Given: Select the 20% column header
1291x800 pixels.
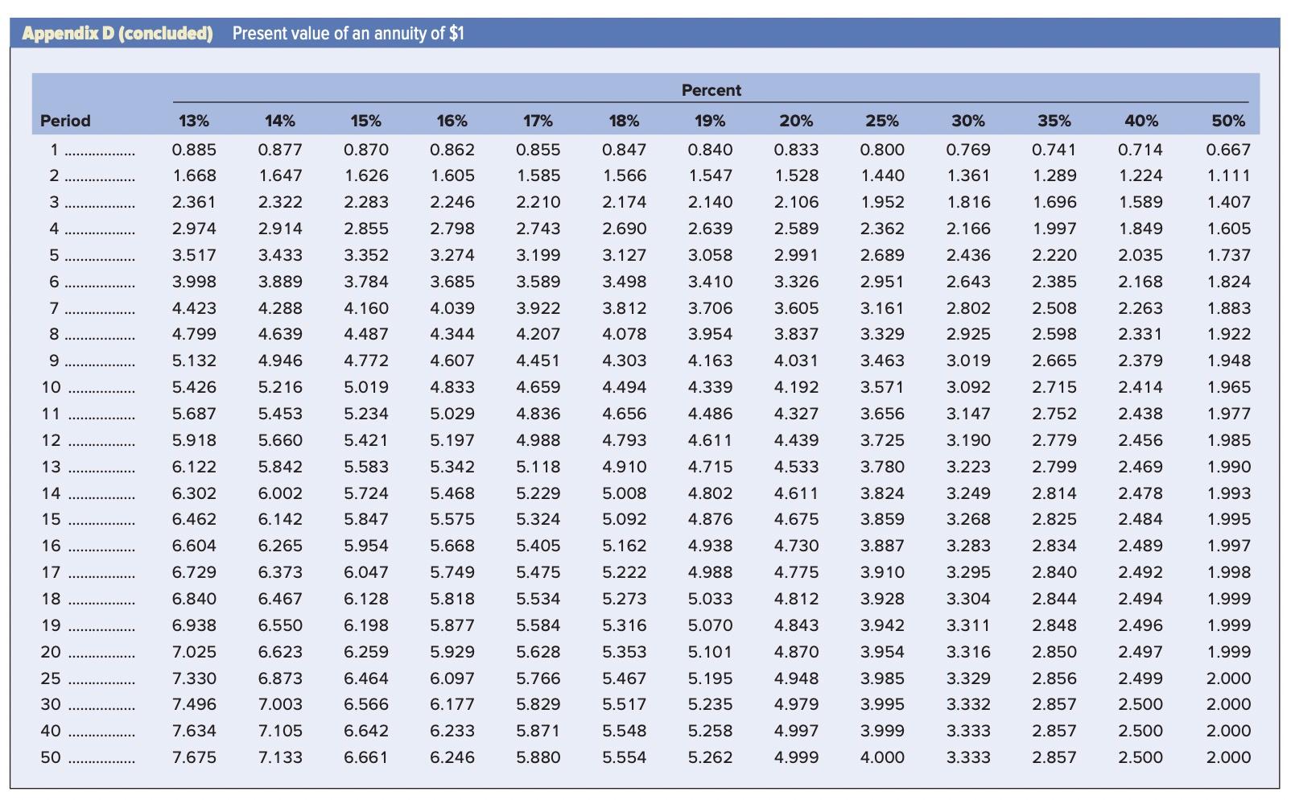Looking at the screenshot, I should (x=796, y=121).
